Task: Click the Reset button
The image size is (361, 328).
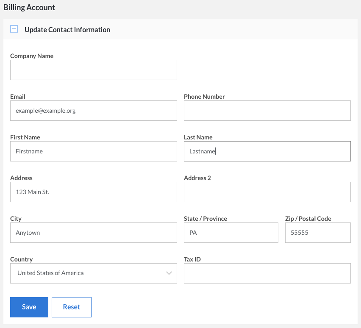Action: [72, 307]
